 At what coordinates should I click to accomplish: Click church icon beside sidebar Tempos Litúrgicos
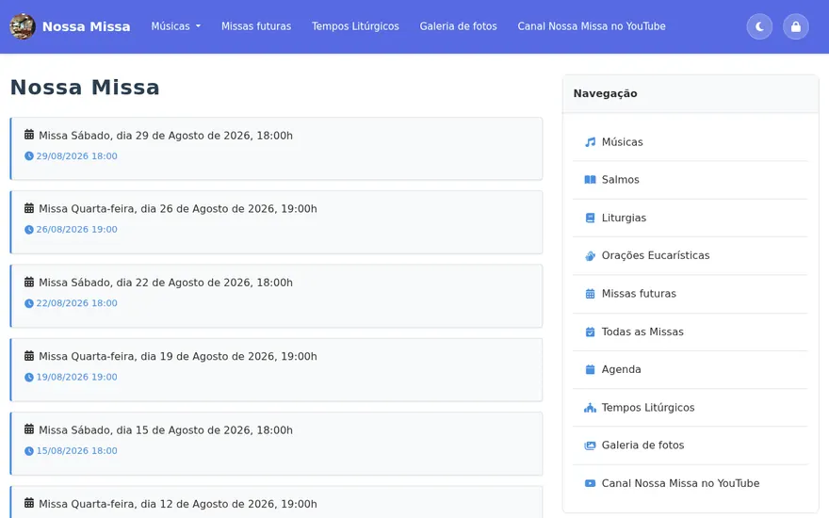[590, 408]
